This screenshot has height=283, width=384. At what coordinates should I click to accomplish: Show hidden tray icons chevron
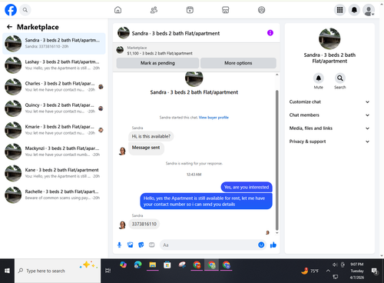(x=328, y=271)
